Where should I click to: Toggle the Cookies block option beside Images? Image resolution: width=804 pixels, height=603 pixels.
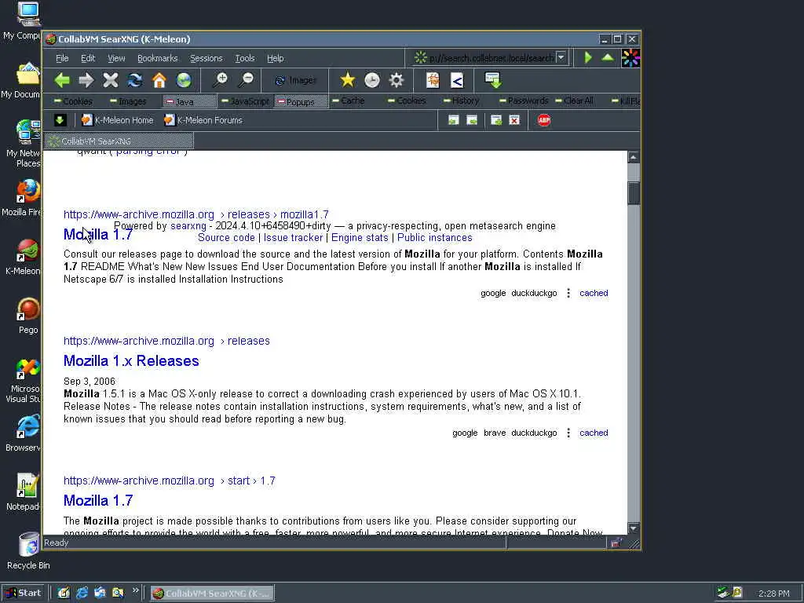(73, 101)
